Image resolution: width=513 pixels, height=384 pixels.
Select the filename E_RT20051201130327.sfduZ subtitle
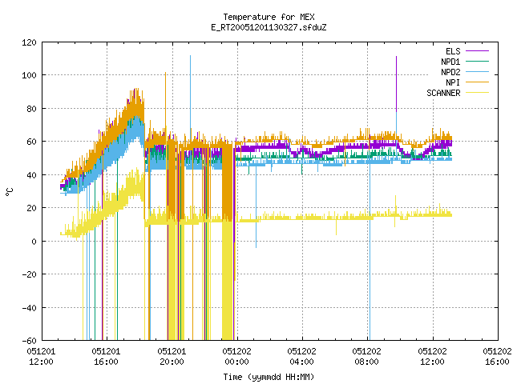pos(269,27)
